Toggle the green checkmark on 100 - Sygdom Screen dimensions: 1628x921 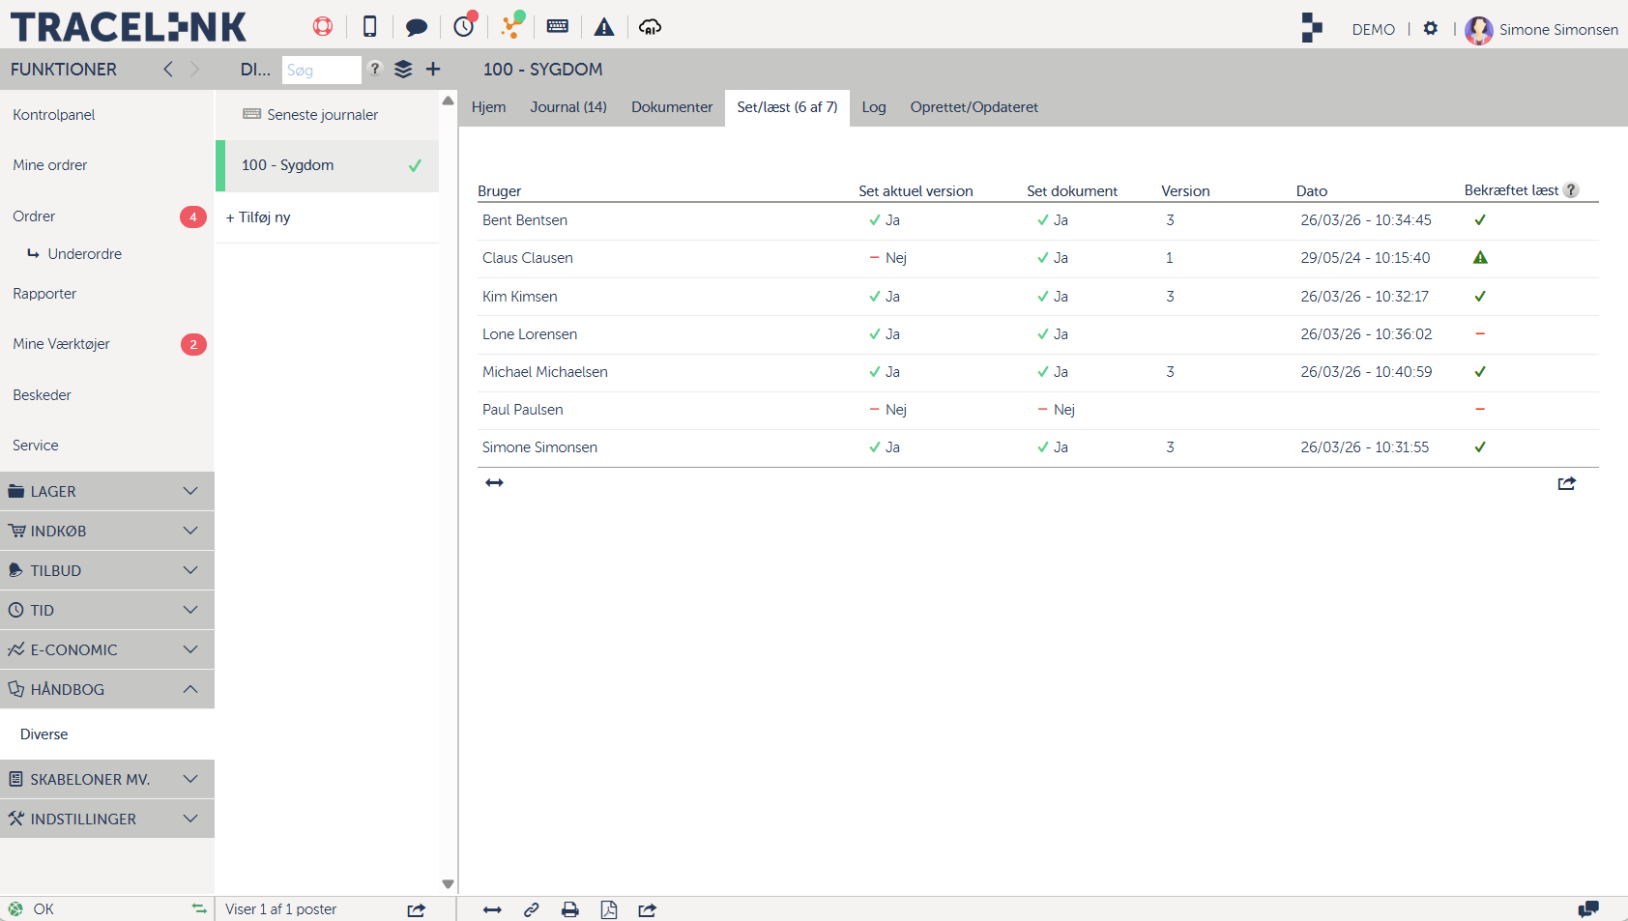coord(415,166)
